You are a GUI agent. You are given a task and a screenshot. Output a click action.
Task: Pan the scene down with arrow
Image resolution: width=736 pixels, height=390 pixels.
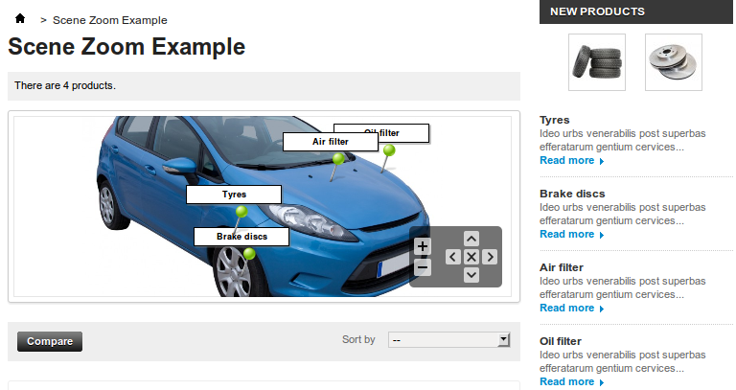click(x=471, y=275)
